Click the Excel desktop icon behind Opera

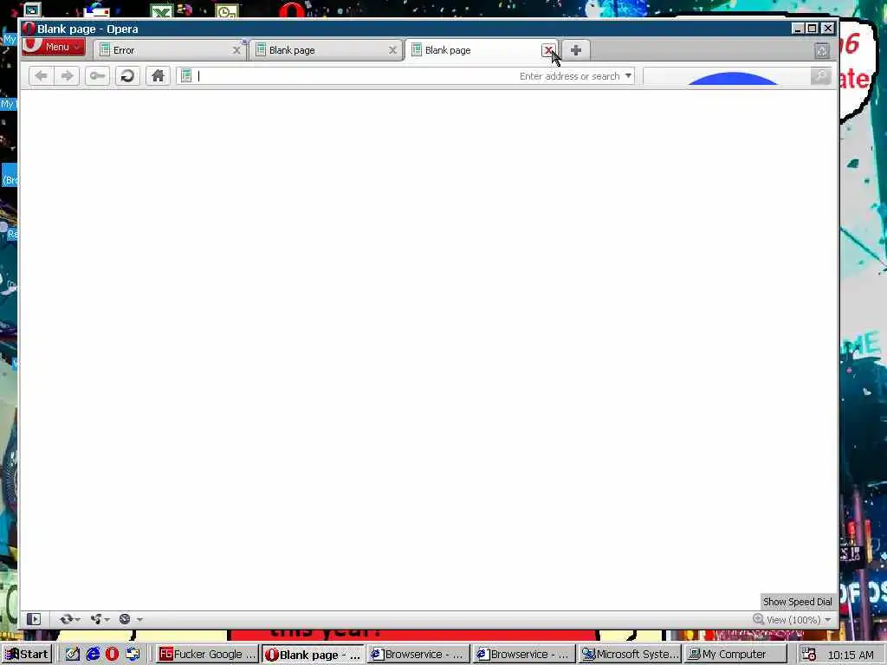162,10
